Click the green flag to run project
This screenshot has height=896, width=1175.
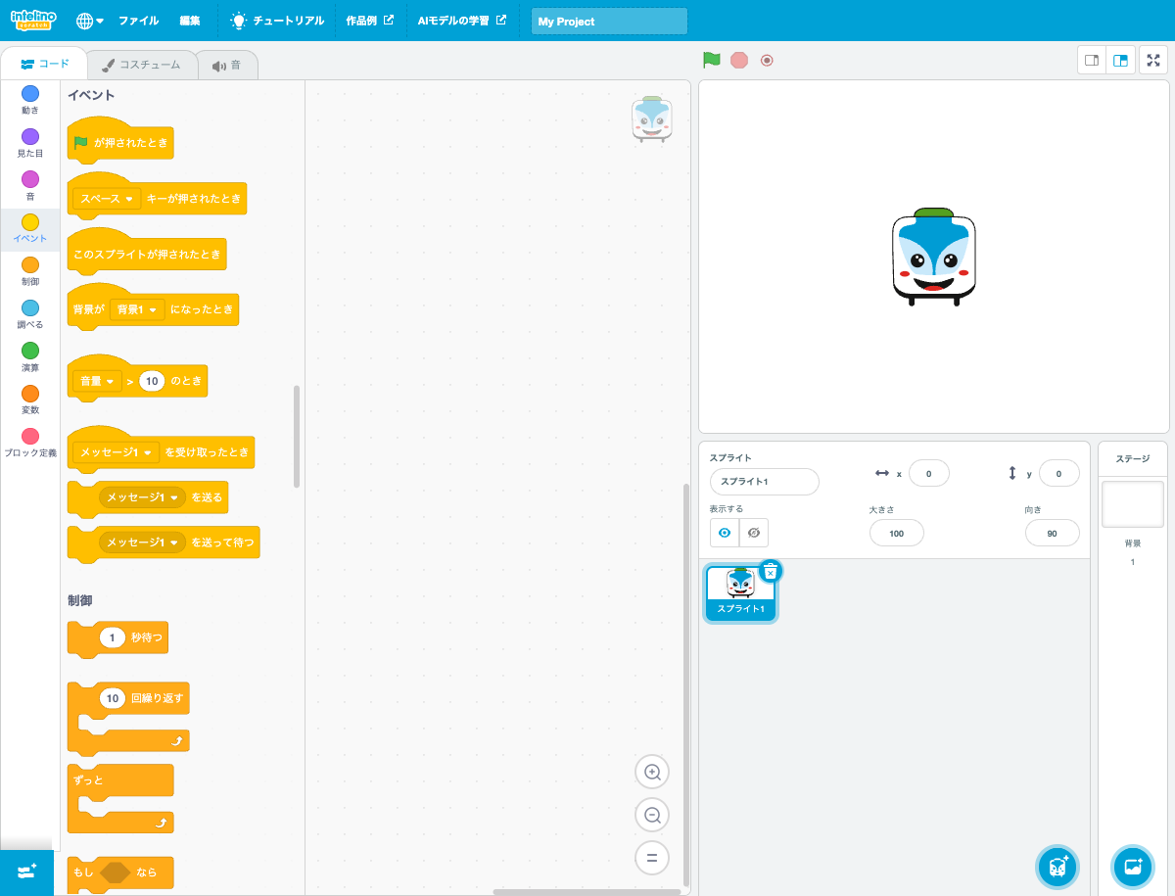pyautogui.click(x=712, y=60)
